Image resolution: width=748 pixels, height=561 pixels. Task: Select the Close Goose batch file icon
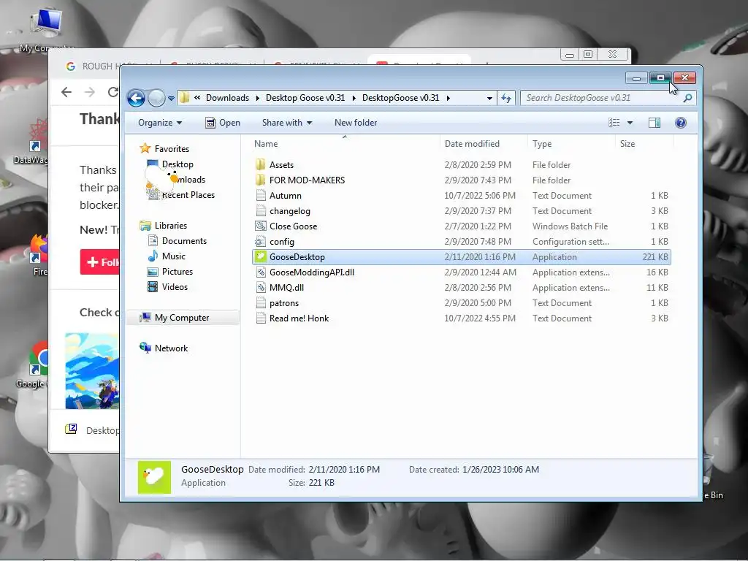(x=261, y=226)
